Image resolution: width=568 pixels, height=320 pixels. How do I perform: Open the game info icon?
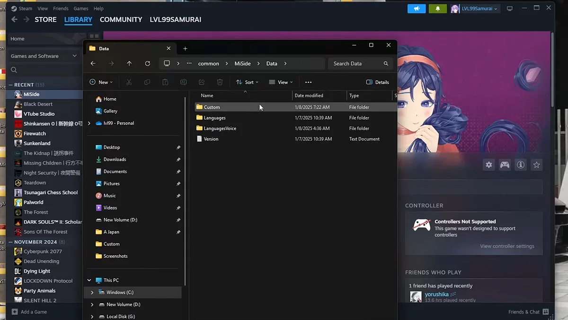coord(521,165)
